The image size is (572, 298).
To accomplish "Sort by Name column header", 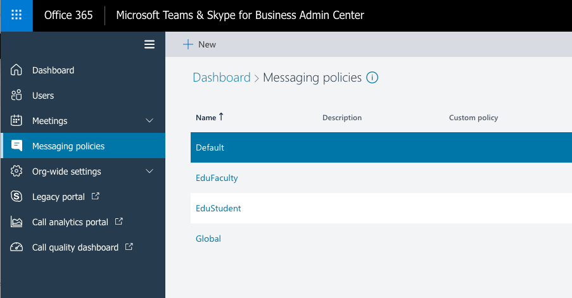I will 206,118.
